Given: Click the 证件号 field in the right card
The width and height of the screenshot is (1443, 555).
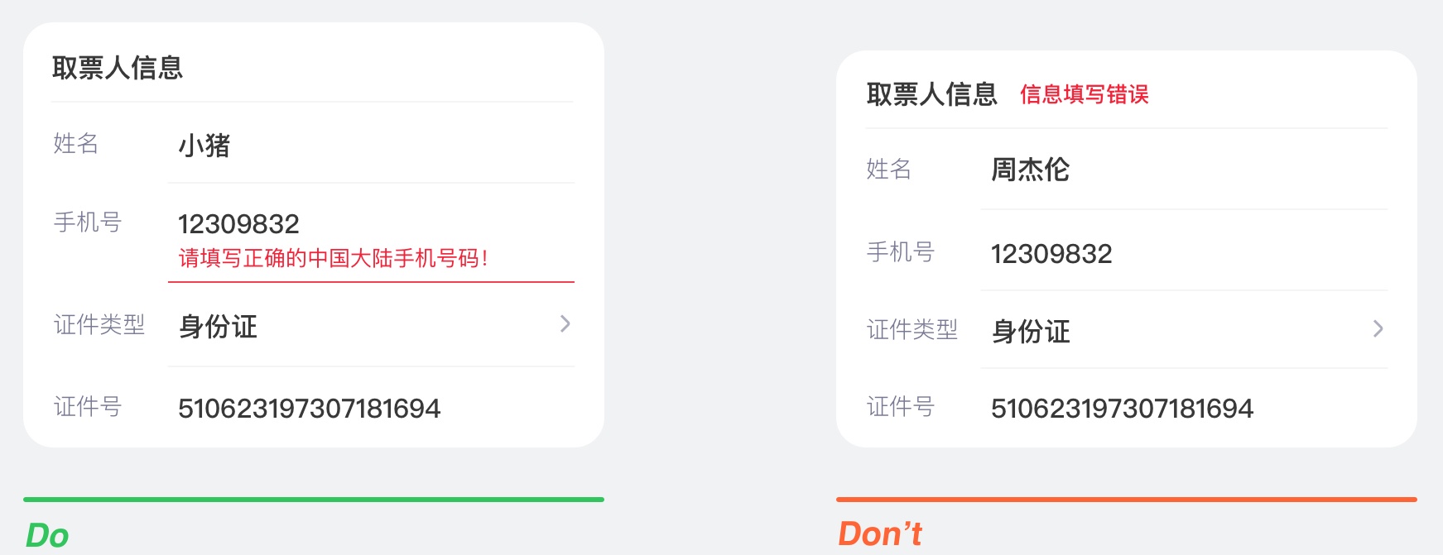Looking at the screenshot, I should (1123, 408).
